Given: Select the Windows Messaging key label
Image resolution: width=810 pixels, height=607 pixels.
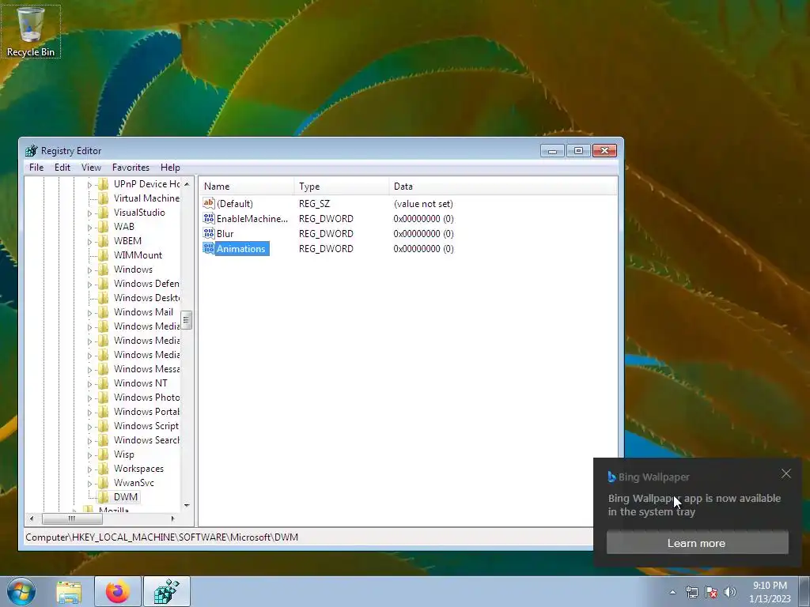Looking at the screenshot, I should click(146, 368).
